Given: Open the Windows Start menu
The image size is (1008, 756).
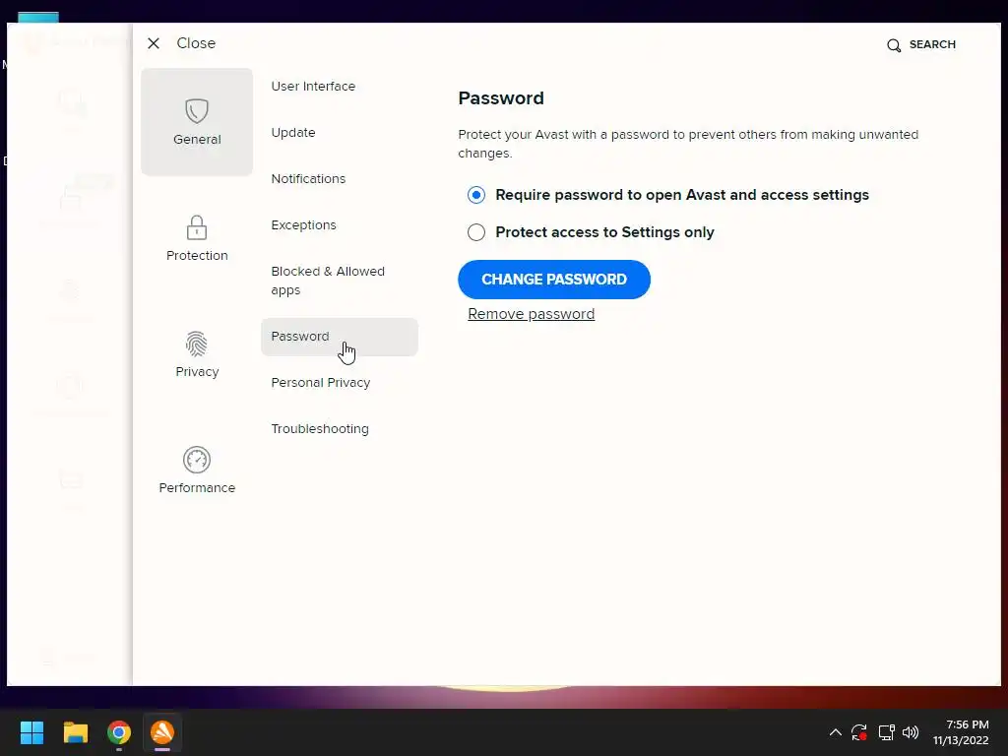Looking at the screenshot, I should [x=31, y=732].
